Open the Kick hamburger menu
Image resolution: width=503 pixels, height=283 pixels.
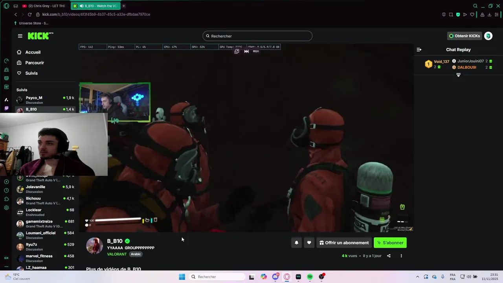click(x=20, y=36)
